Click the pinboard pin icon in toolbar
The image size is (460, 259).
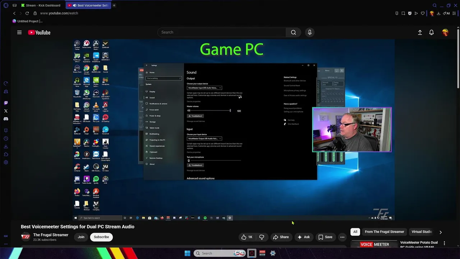(x=397, y=13)
